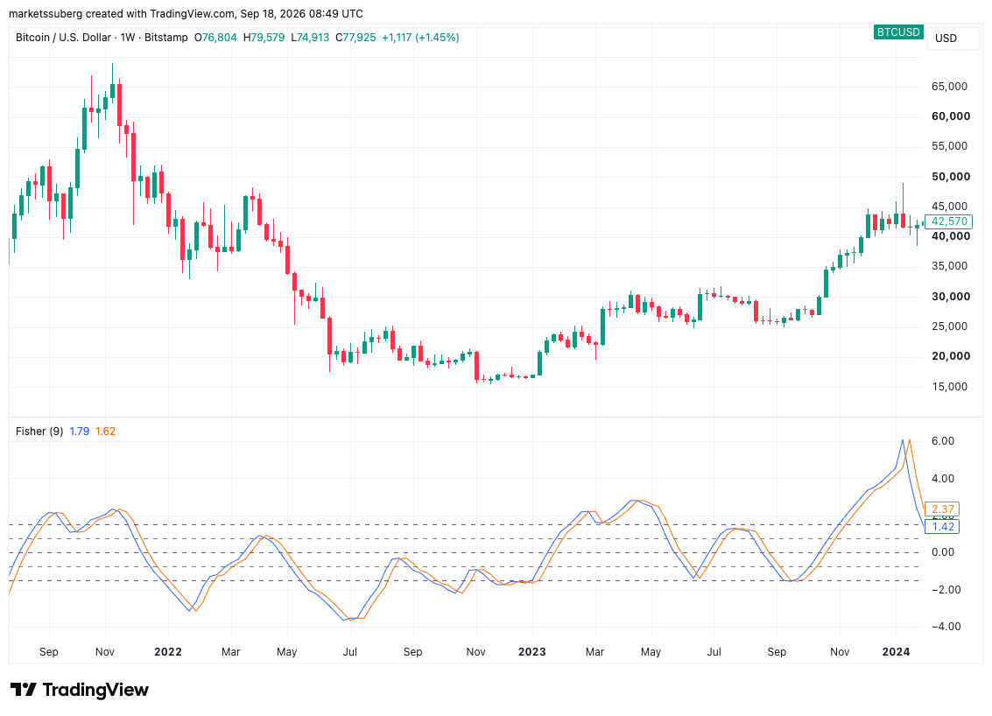
Task: Click the 20,000 price axis label
Action: [x=951, y=356]
